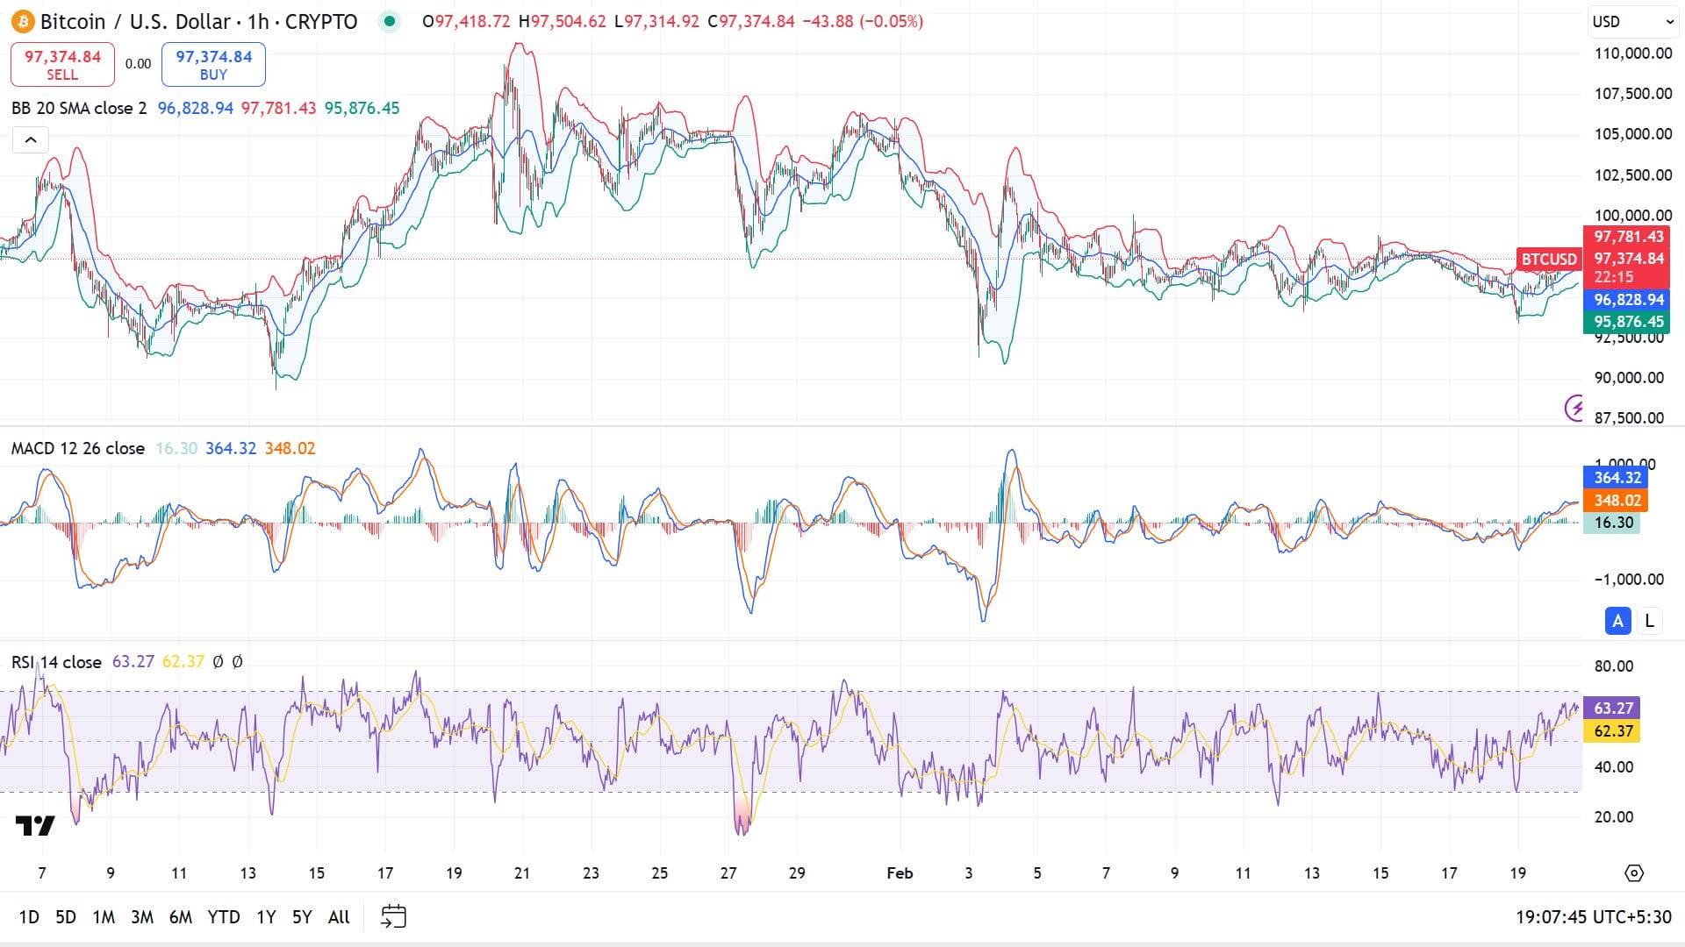Click the 97,374.84 SELL button
This screenshot has height=947, width=1685.
(62, 65)
